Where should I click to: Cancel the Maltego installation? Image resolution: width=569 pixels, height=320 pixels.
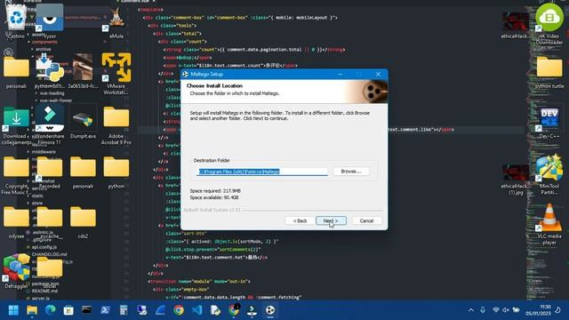(x=366, y=220)
